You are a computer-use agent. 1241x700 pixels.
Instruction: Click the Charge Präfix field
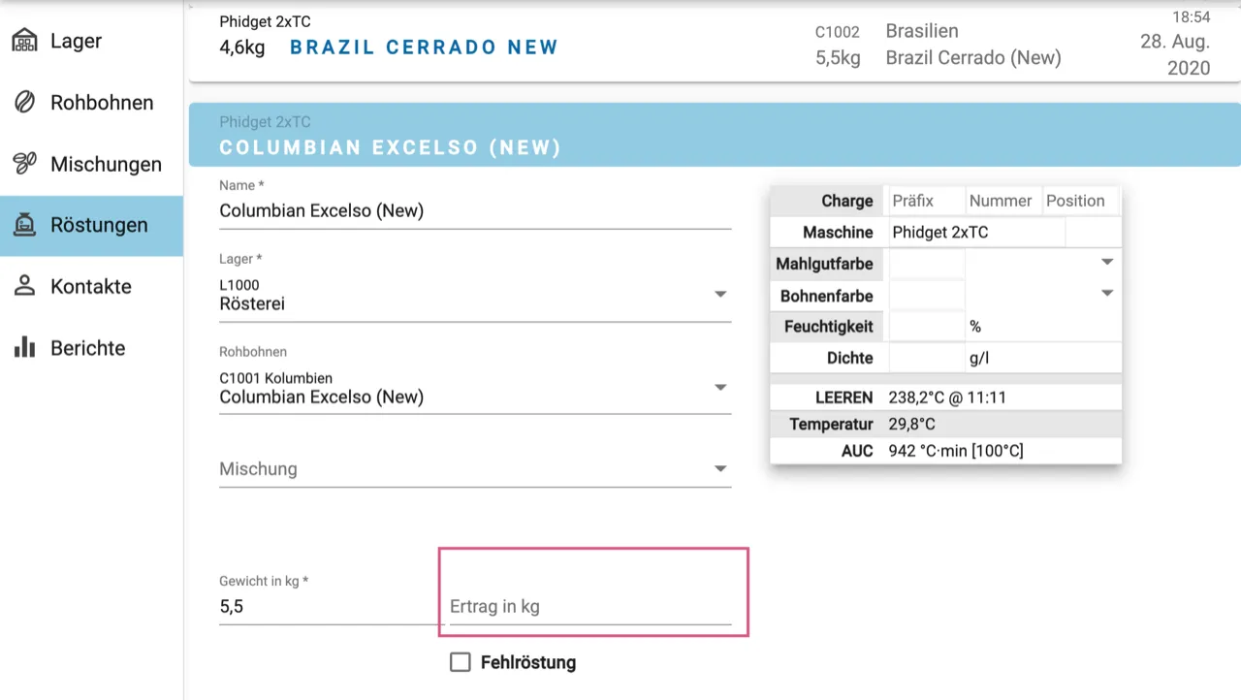coord(925,201)
